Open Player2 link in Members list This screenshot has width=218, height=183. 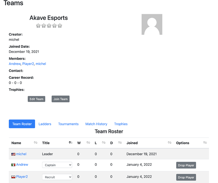[28, 64]
